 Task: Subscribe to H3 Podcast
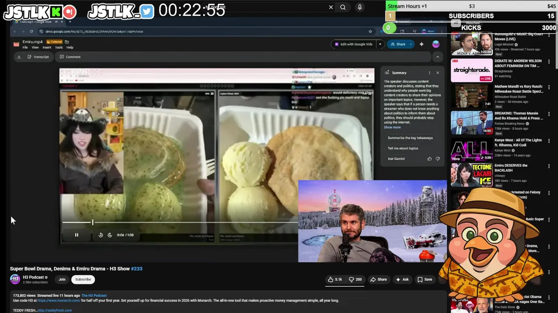pyautogui.click(x=83, y=280)
